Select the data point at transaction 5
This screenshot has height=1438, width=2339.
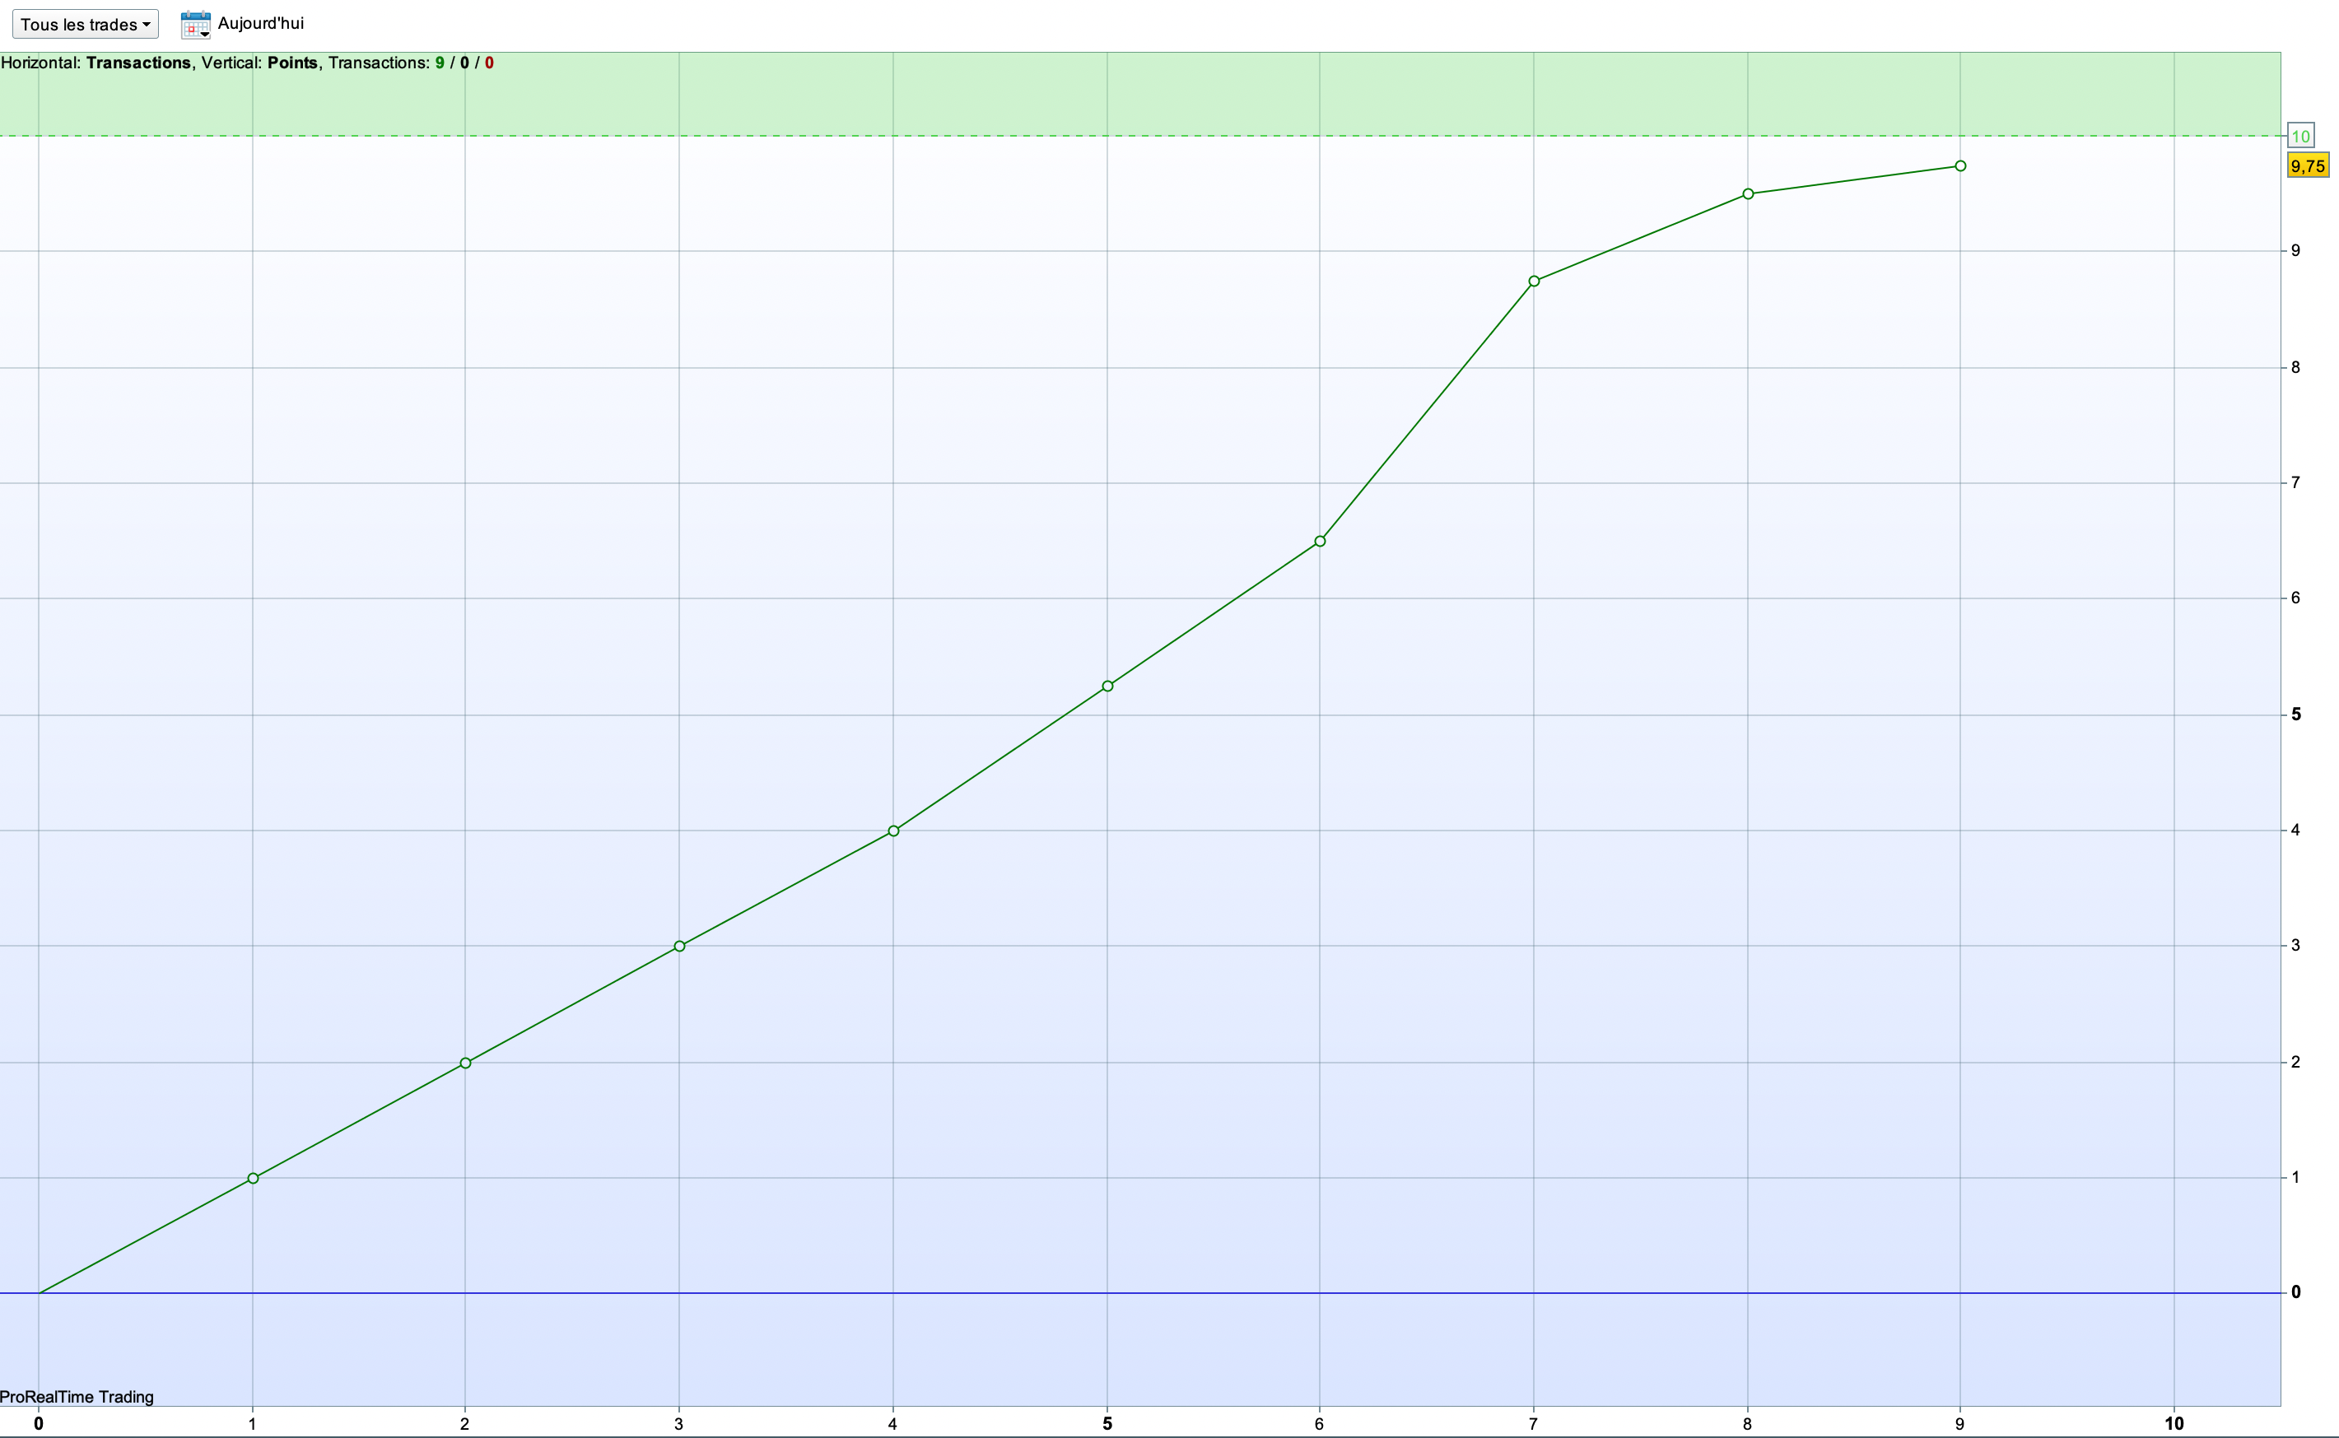click(x=1107, y=686)
